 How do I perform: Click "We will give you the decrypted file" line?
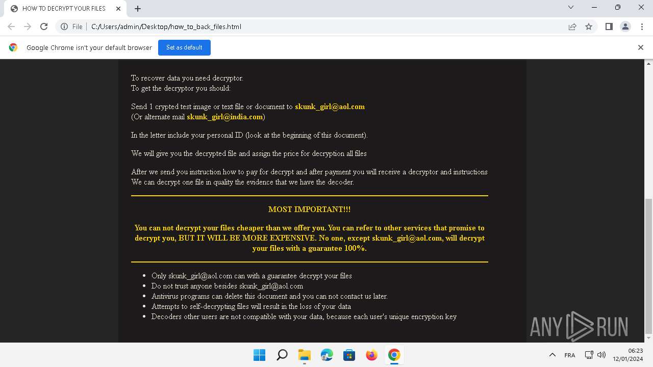(249, 153)
